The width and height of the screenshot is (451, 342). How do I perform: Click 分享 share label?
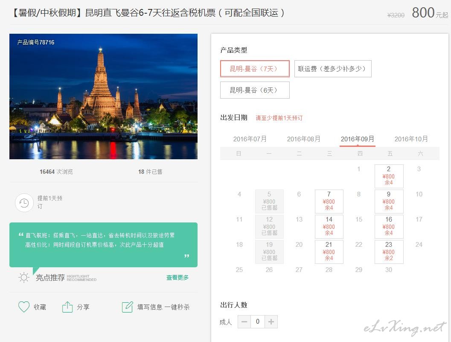83,307
